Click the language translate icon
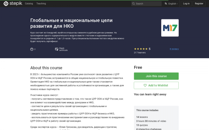This screenshot has width=209, height=130. pyautogui.click(x=166, y=3)
